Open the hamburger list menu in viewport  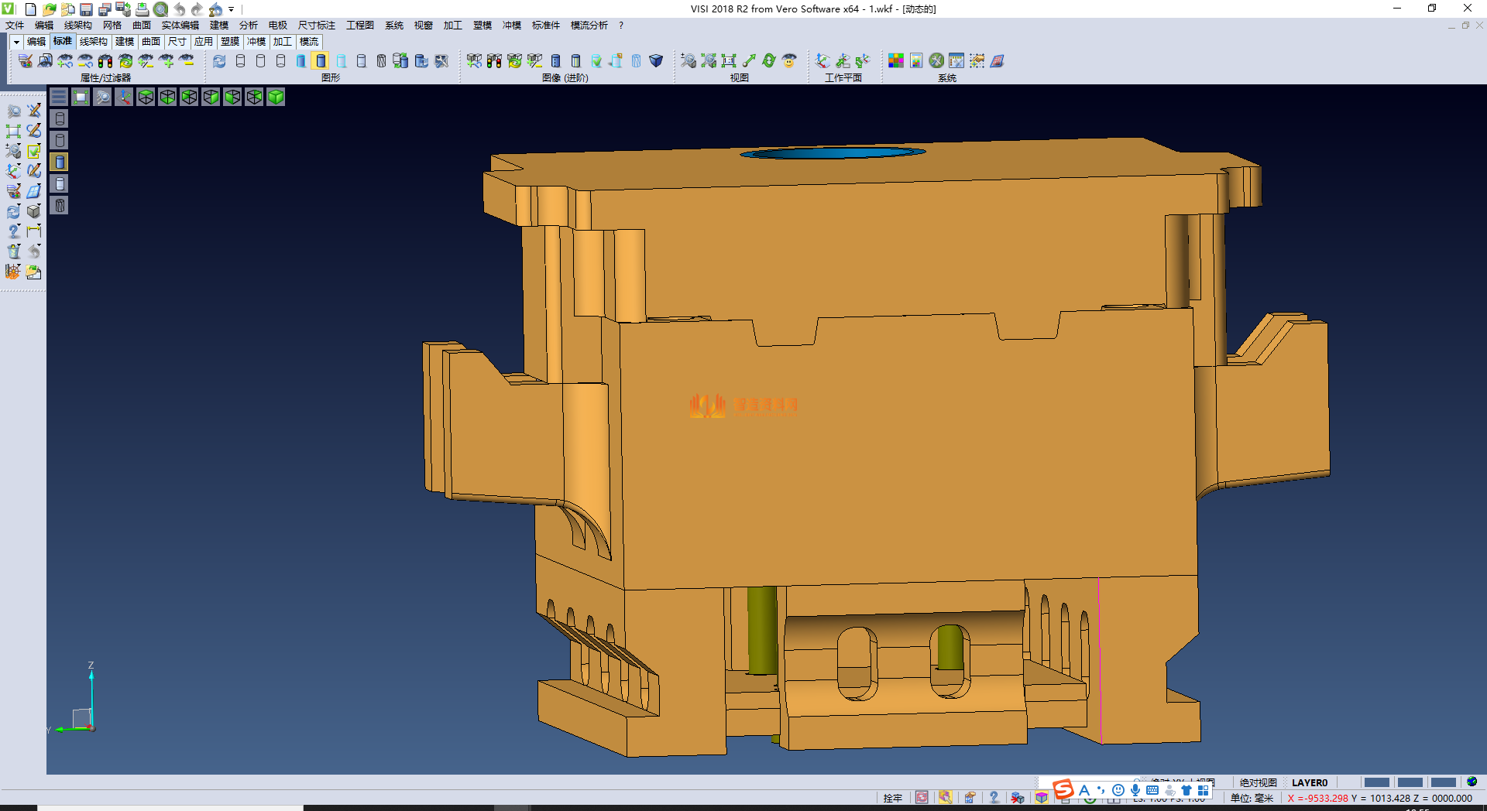coord(59,97)
